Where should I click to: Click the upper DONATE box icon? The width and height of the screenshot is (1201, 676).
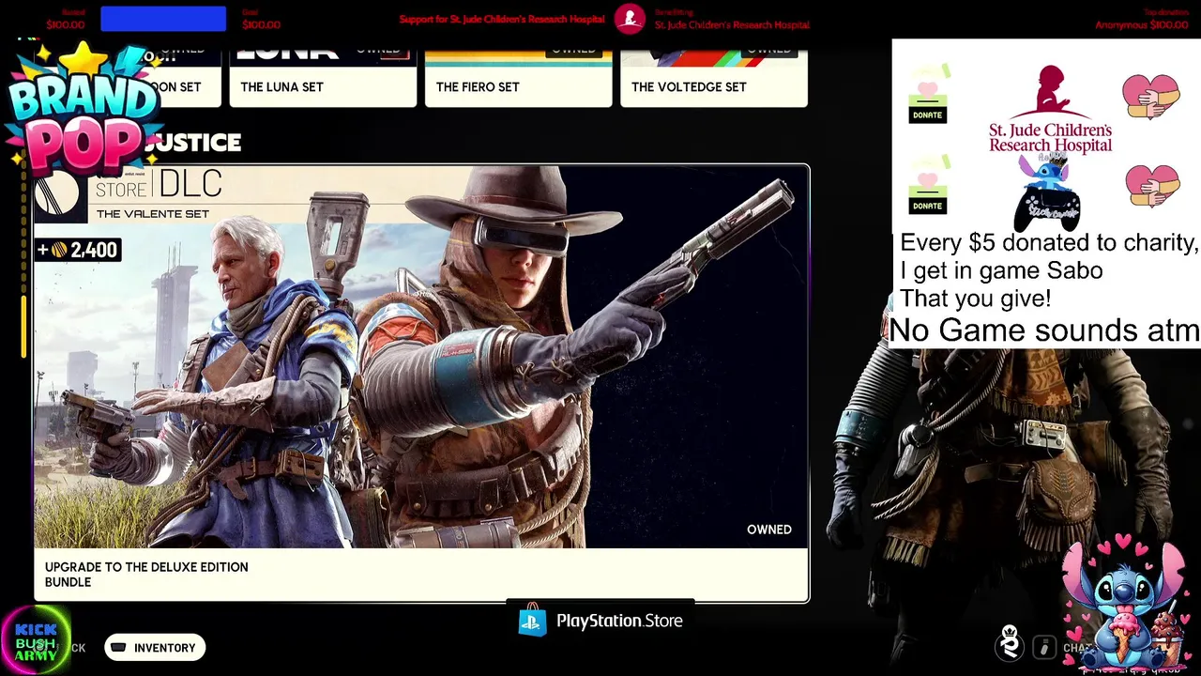[927, 95]
